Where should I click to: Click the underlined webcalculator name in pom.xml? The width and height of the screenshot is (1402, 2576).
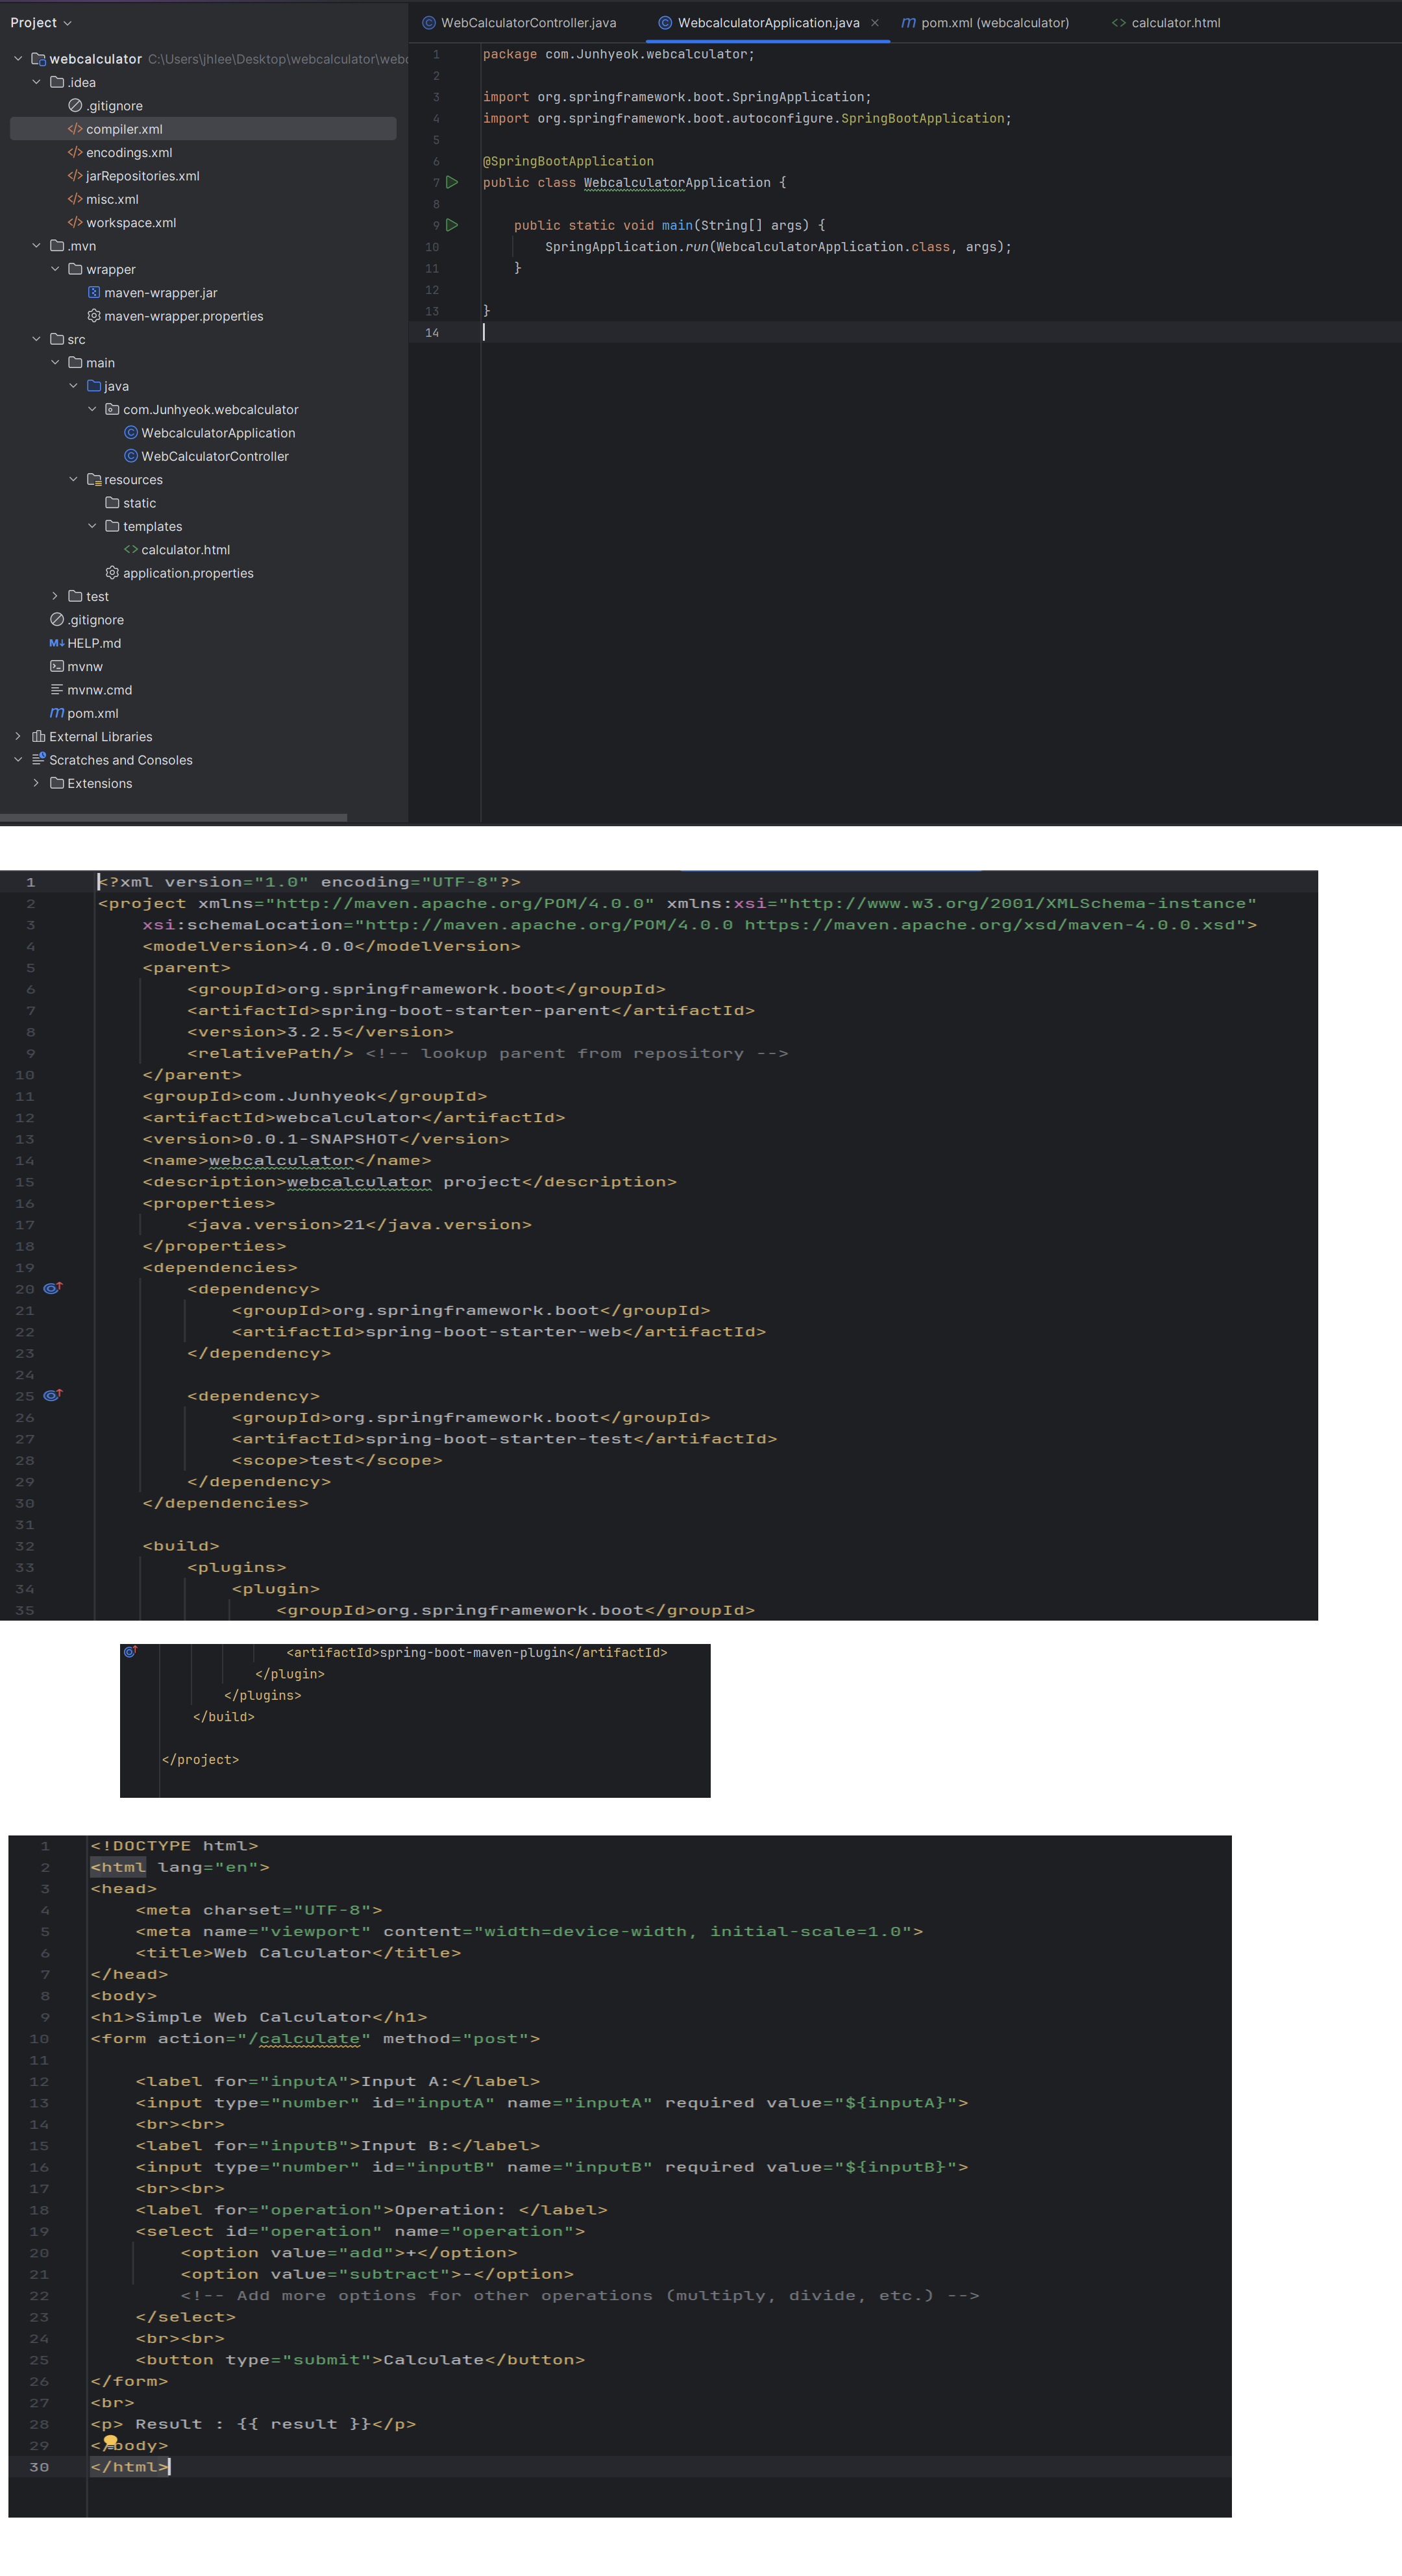pos(280,1160)
